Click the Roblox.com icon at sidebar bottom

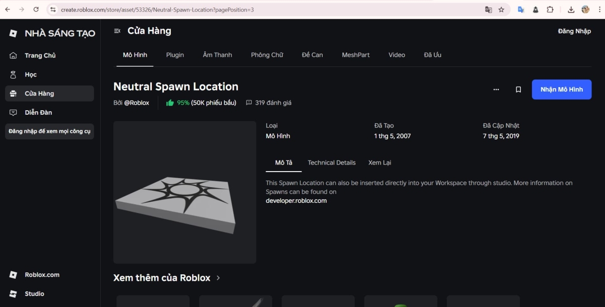click(14, 275)
